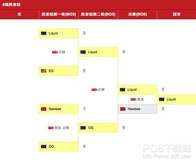The image size is (196, 160).
Task: Click Liquid champion box
Action: (176, 99)
